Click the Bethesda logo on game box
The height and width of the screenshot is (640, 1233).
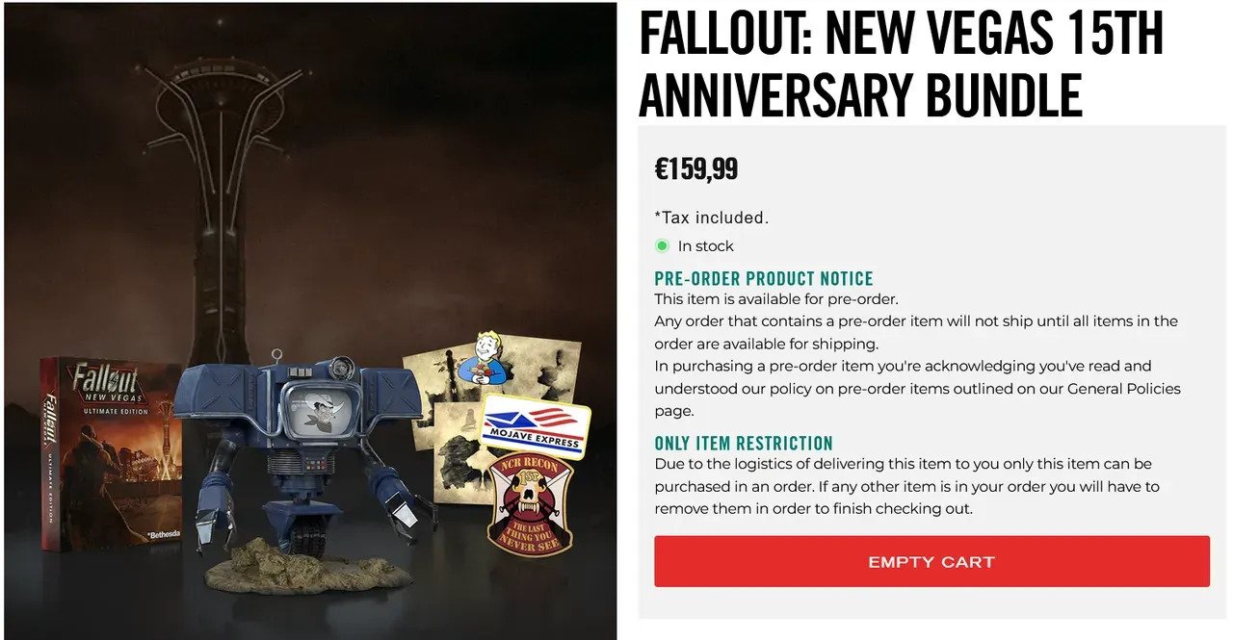(x=162, y=532)
